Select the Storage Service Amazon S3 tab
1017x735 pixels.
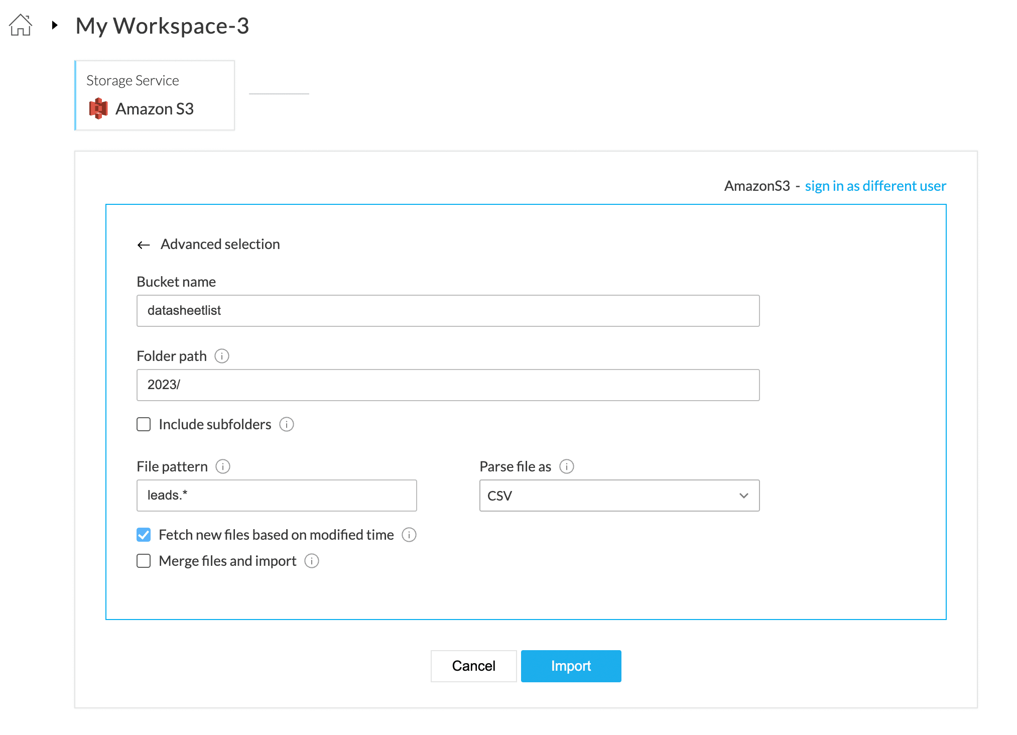coord(155,95)
